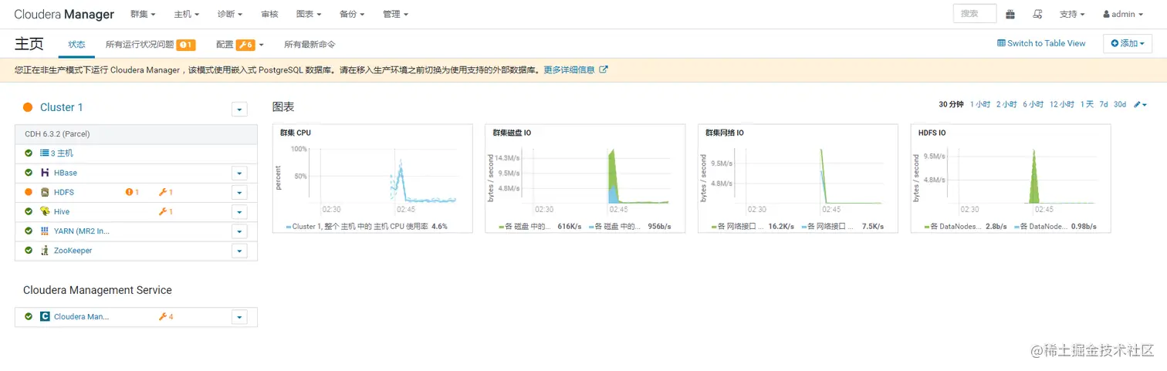
Task: Click the orange status dot on HDFS row
Action: pyautogui.click(x=29, y=192)
